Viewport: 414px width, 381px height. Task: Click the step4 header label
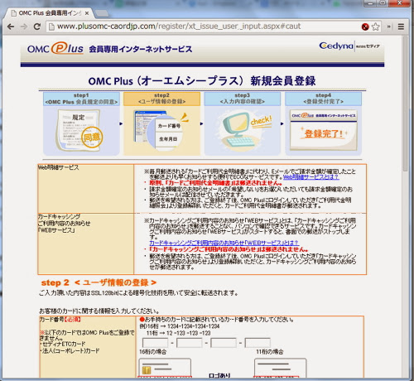[x=323, y=99]
